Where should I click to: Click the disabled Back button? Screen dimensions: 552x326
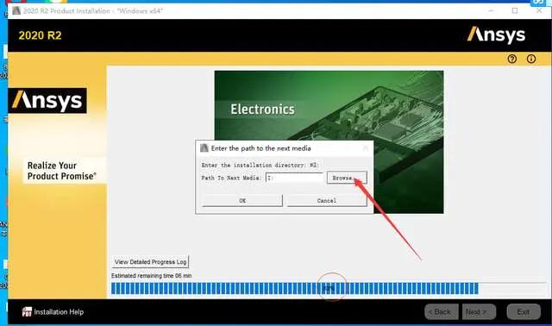point(442,311)
